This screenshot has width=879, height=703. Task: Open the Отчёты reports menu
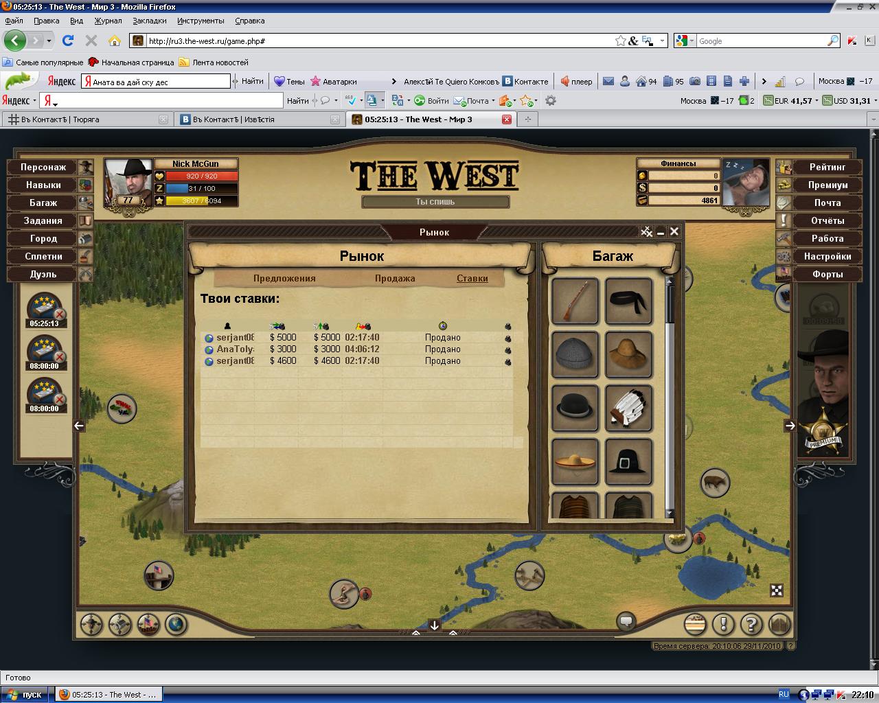pos(827,220)
